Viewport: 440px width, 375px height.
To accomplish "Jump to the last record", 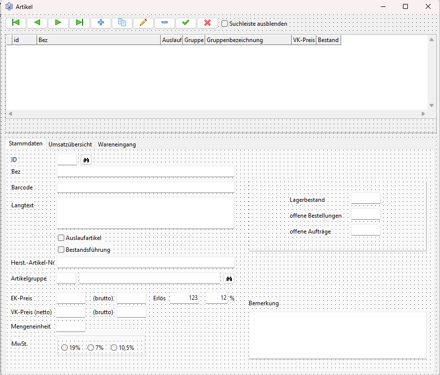I will coord(80,23).
